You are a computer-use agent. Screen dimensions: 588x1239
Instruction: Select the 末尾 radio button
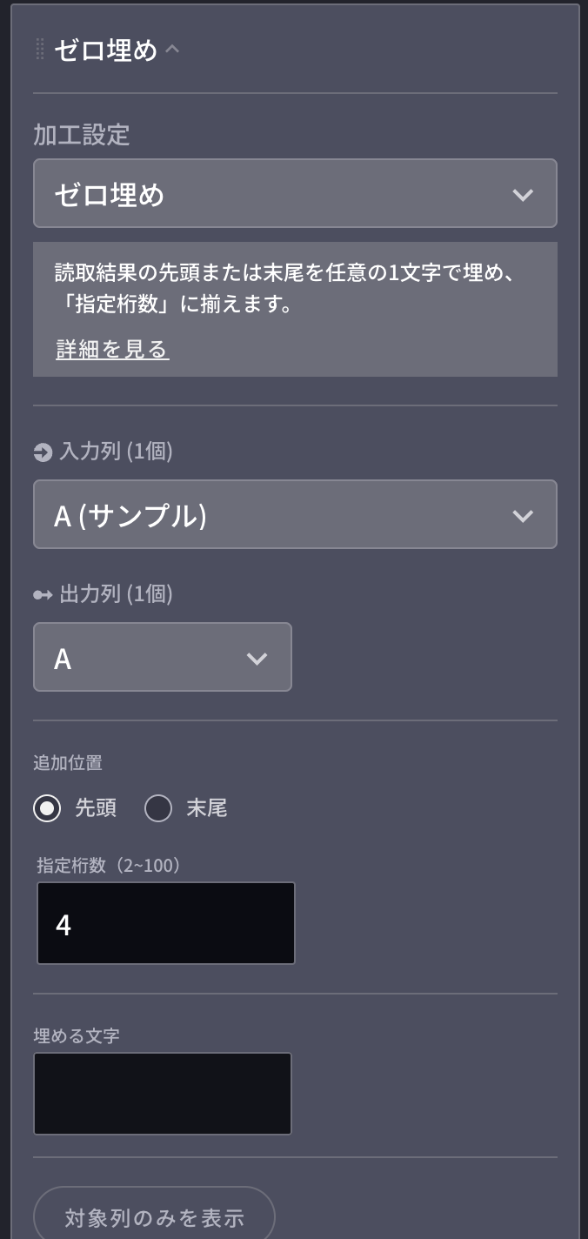pyautogui.click(x=157, y=808)
